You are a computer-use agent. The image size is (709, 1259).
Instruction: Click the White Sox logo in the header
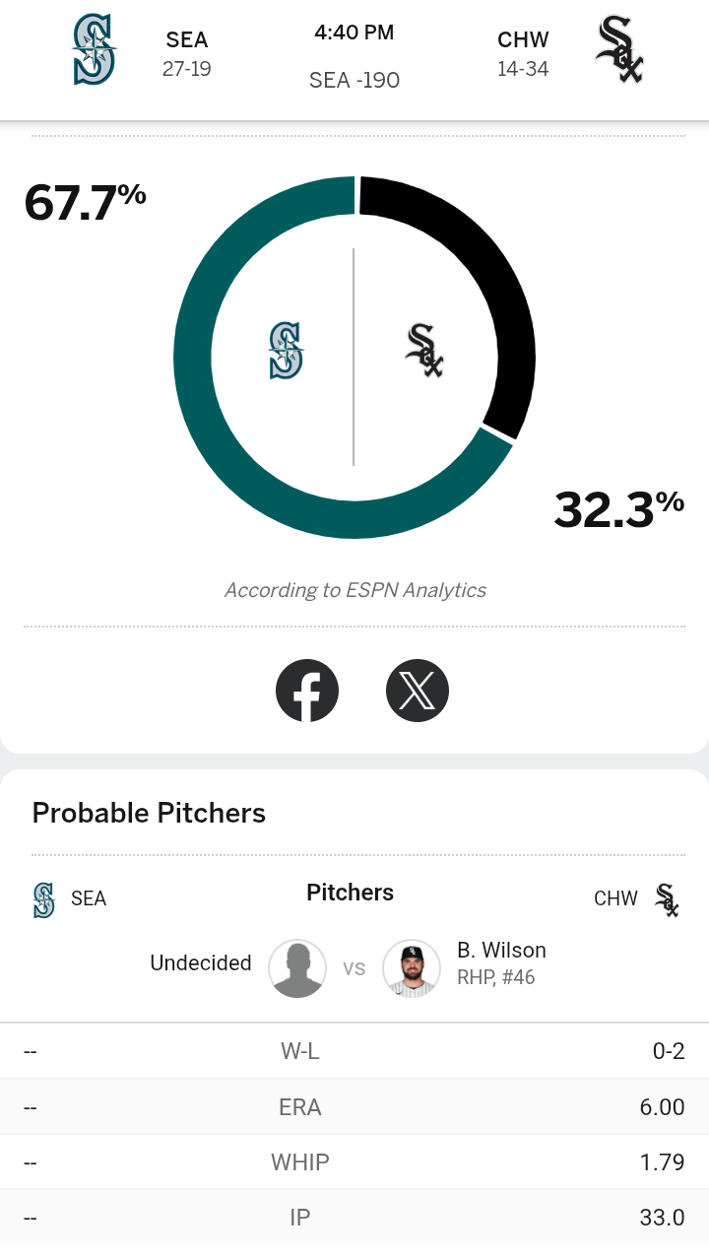click(x=619, y=49)
